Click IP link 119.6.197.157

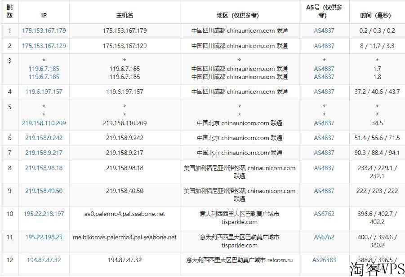point(44,92)
